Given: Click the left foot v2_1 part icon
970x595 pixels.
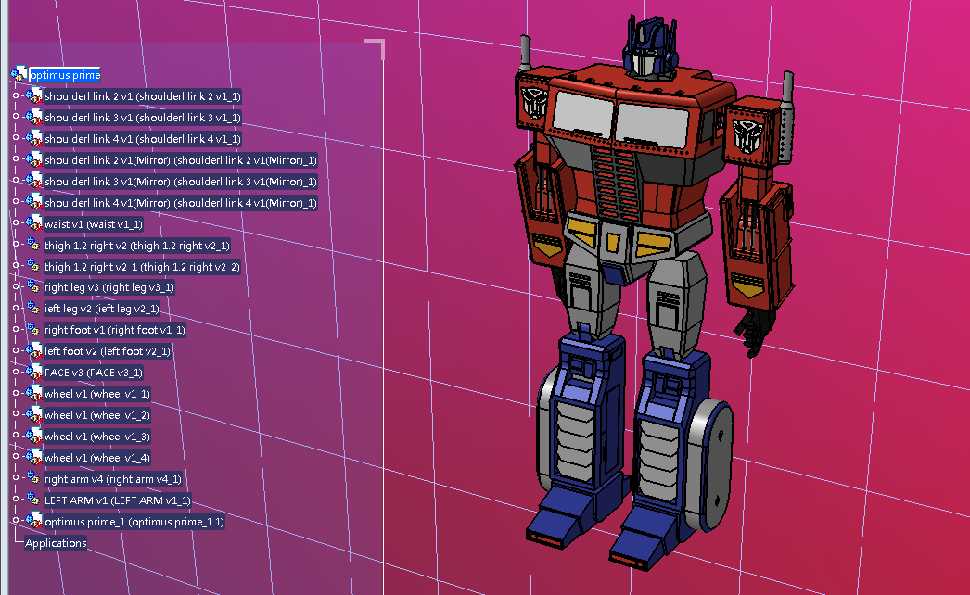Looking at the screenshot, I should [34, 350].
